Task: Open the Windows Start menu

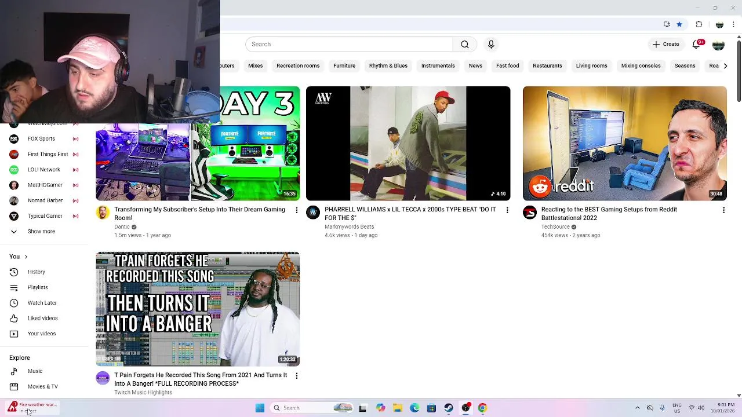Action: pyautogui.click(x=260, y=408)
